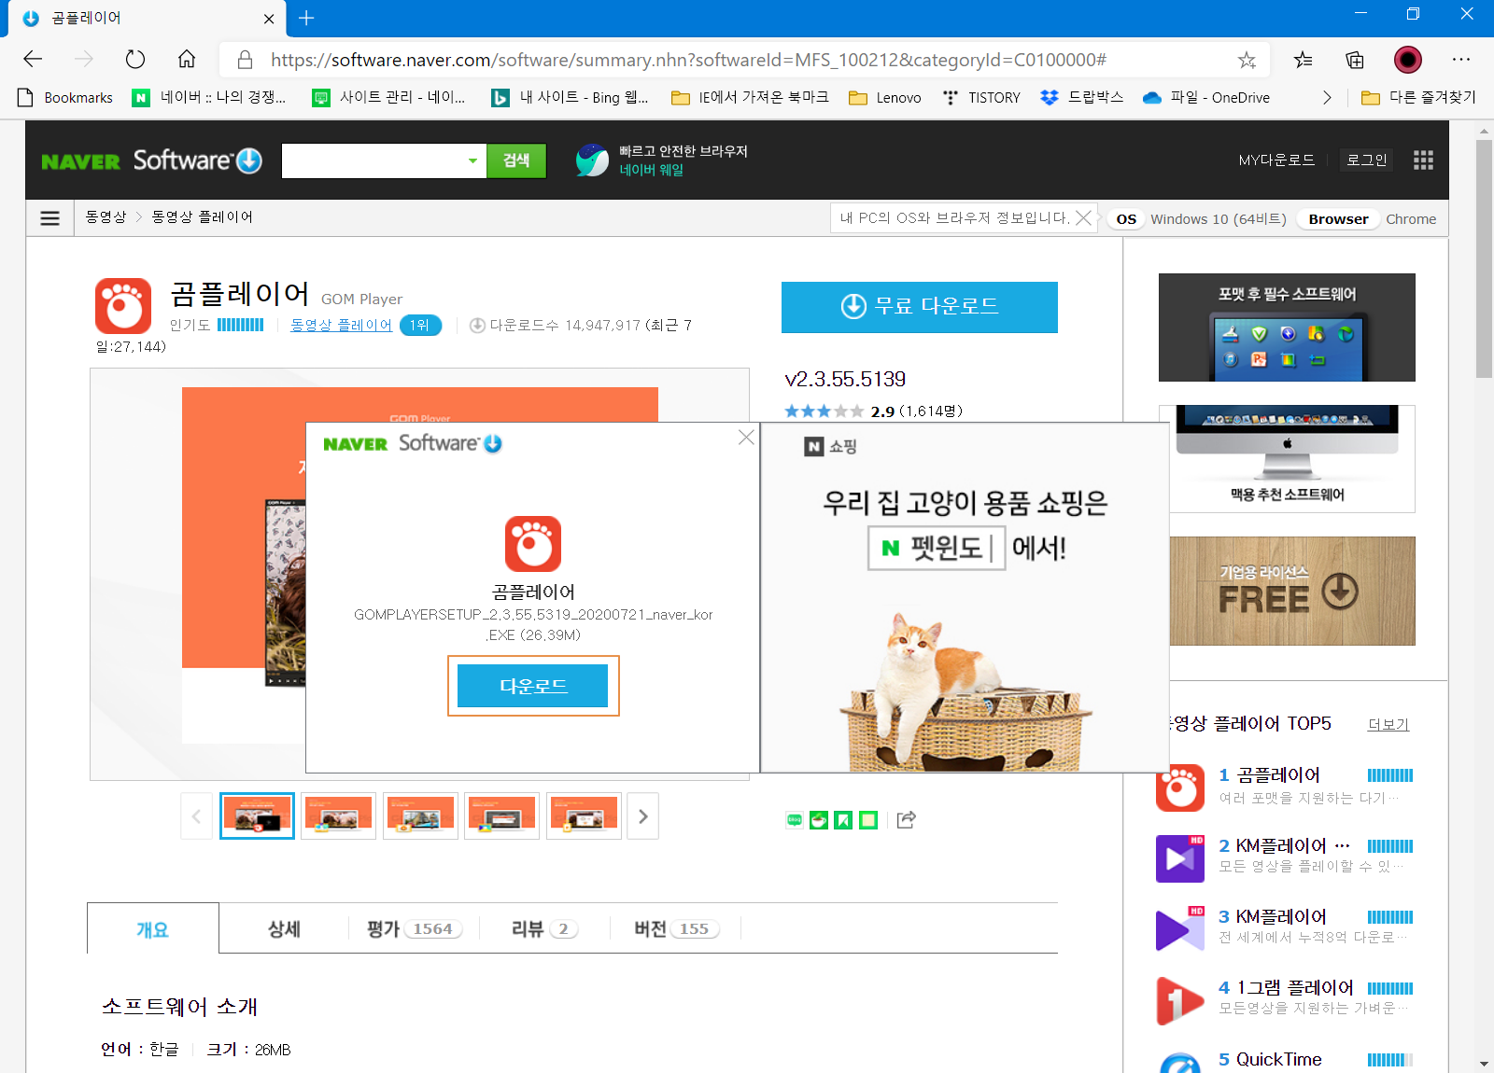Click the 로그인 button

1366,160
